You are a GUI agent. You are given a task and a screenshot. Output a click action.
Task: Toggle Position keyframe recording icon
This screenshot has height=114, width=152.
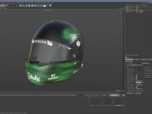pyautogui.click(x=111, y=95)
